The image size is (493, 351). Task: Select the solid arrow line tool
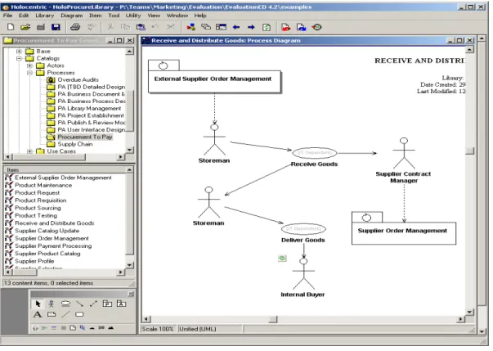[x=79, y=304]
